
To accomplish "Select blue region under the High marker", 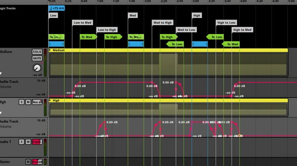I will tap(200, 44).
